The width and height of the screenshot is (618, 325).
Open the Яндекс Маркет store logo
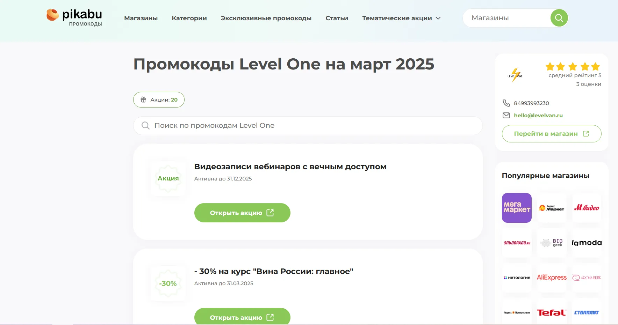[x=552, y=208]
